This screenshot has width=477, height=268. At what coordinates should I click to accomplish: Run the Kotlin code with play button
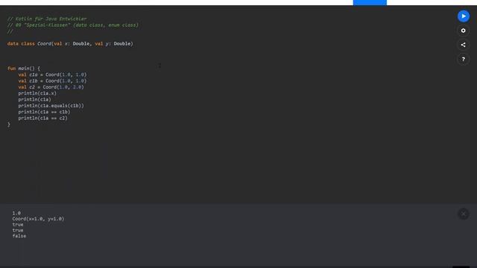click(x=463, y=16)
